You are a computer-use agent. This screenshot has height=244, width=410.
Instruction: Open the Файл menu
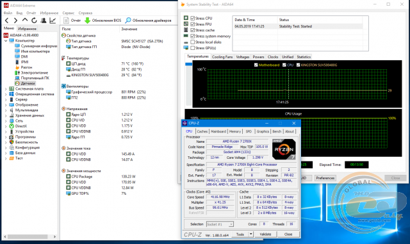8,13
